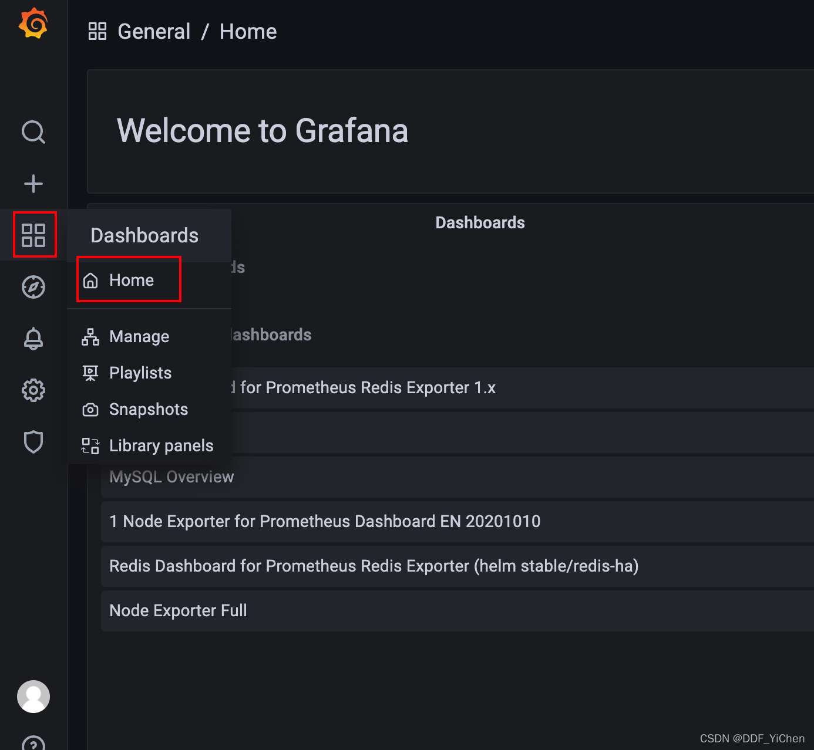814x750 pixels.
Task: Click the Dashboards panel title
Action: click(x=480, y=222)
